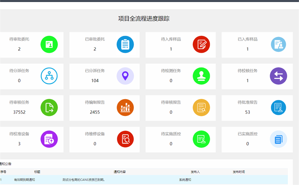299x185 pixels.
Task: Open the 已分派任务 location pin icon
Action: click(x=125, y=76)
